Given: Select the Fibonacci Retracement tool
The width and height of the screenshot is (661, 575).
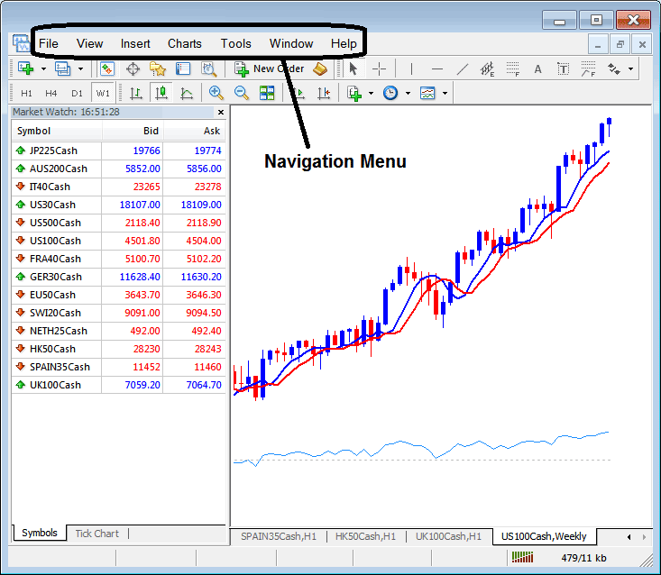Looking at the screenshot, I should point(512,68).
